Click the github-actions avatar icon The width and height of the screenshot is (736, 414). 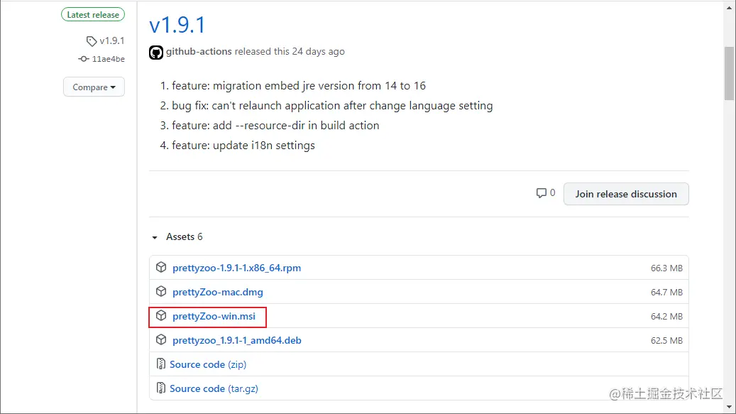coord(156,52)
